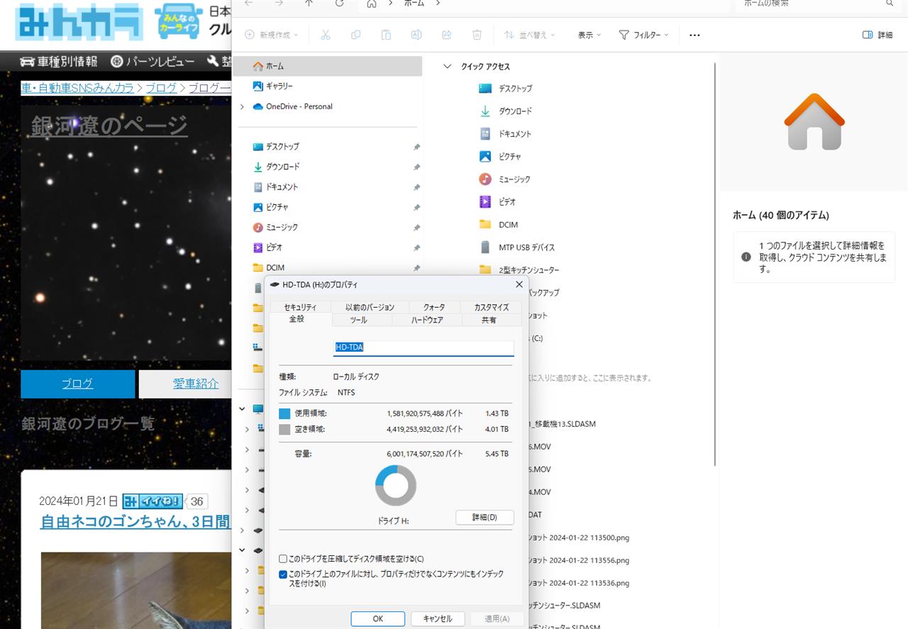This screenshot has width=908, height=629.
Task: Check the compress this drive checkbox
Action: pyautogui.click(x=283, y=559)
